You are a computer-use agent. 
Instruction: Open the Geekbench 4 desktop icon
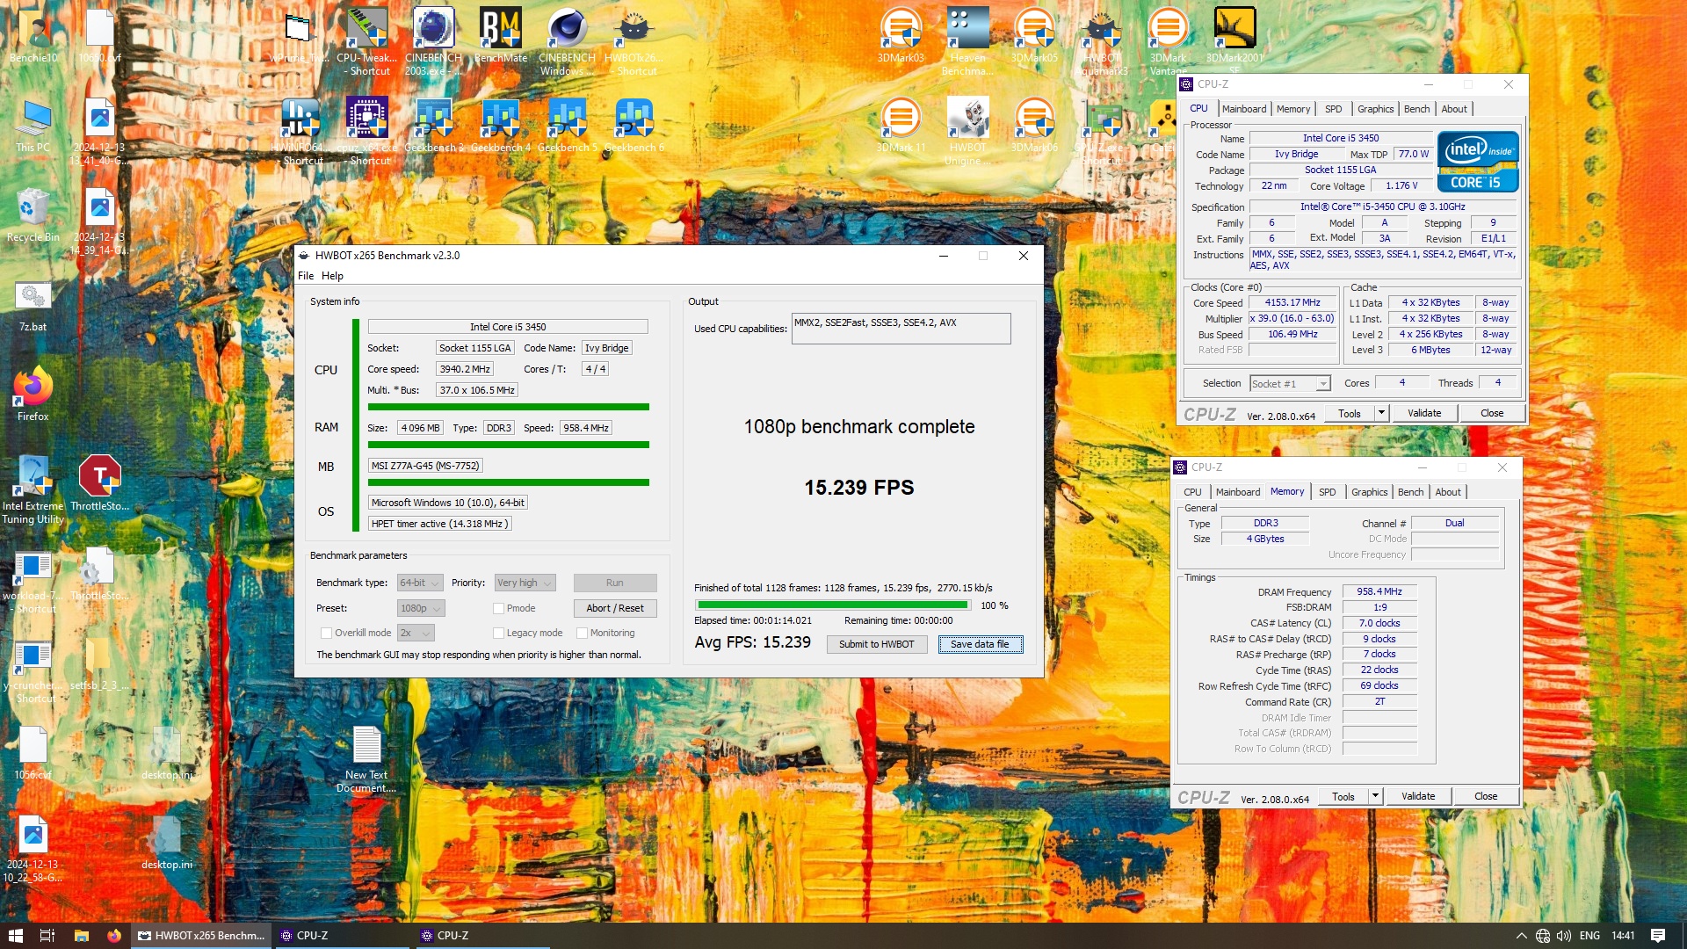pyautogui.click(x=501, y=125)
